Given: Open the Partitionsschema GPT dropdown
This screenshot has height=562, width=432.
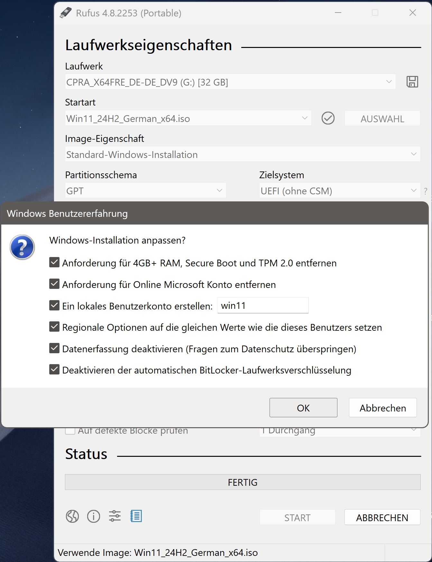Looking at the screenshot, I should (145, 191).
